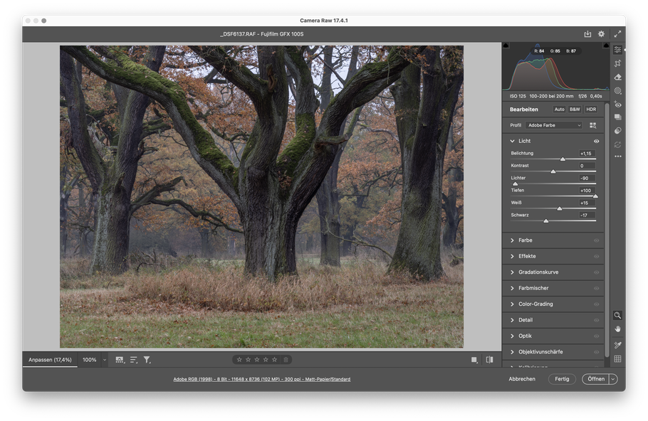Toggle the Color-Grading panel eye icon

click(596, 304)
